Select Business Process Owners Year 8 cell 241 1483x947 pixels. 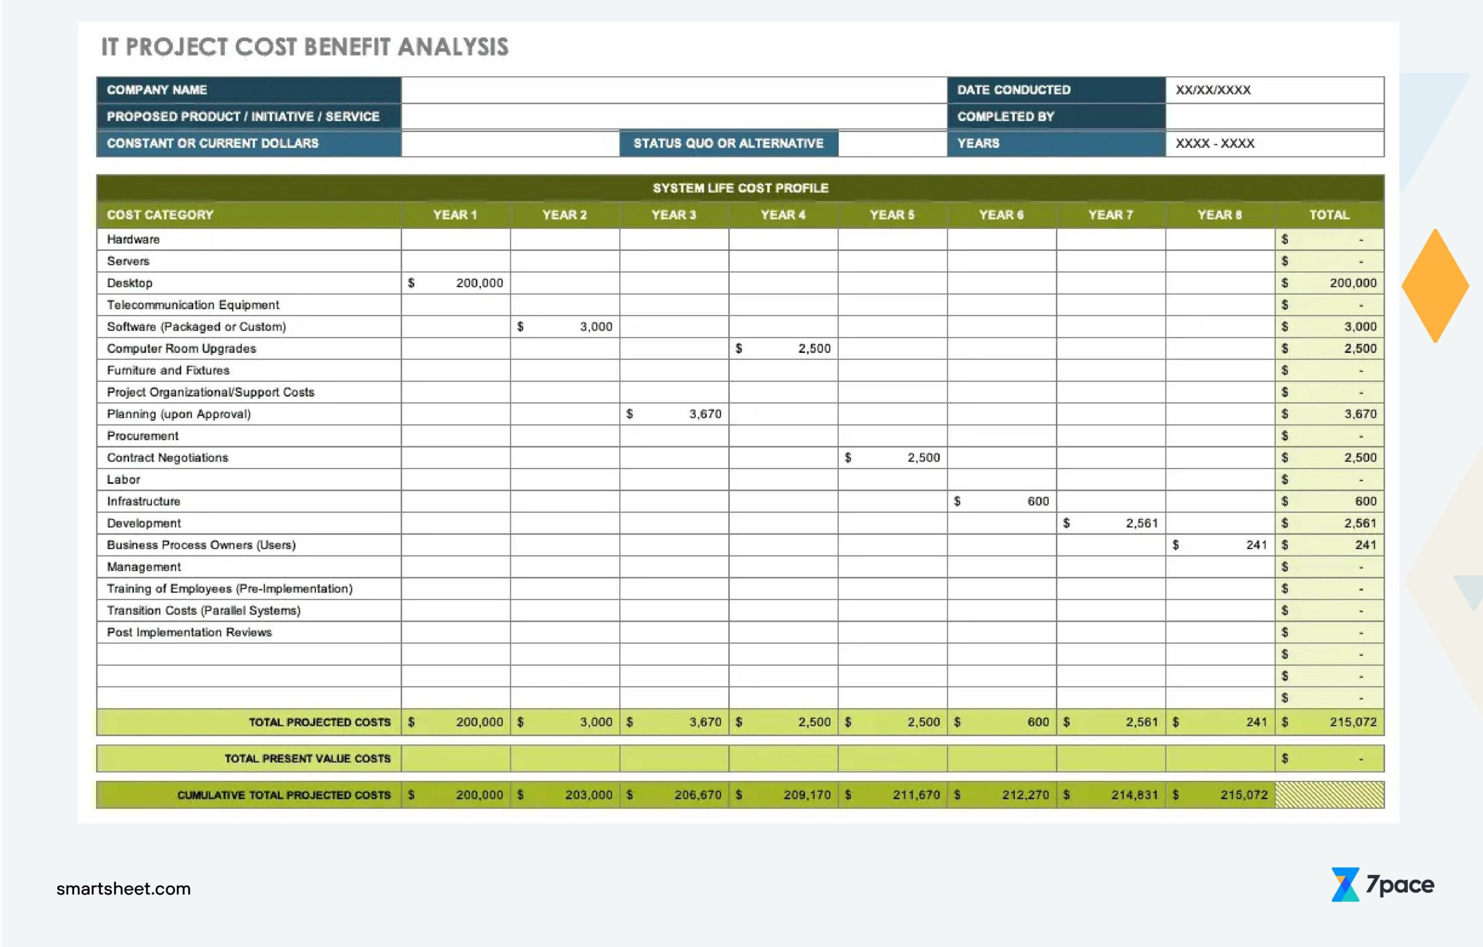1220,545
